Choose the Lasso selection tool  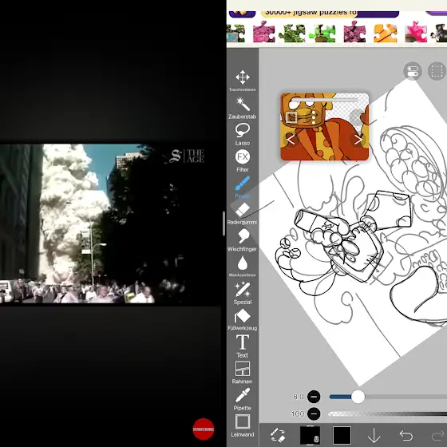pyautogui.click(x=243, y=134)
